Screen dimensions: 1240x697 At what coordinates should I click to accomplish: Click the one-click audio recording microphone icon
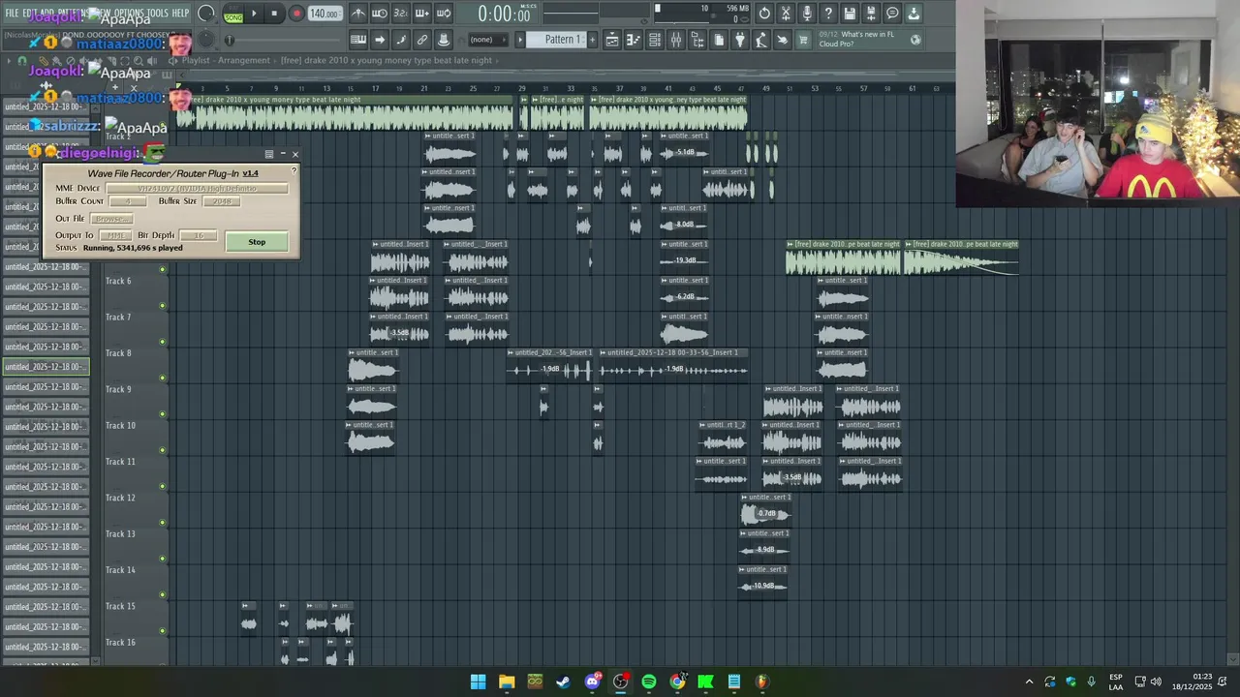coord(807,14)
